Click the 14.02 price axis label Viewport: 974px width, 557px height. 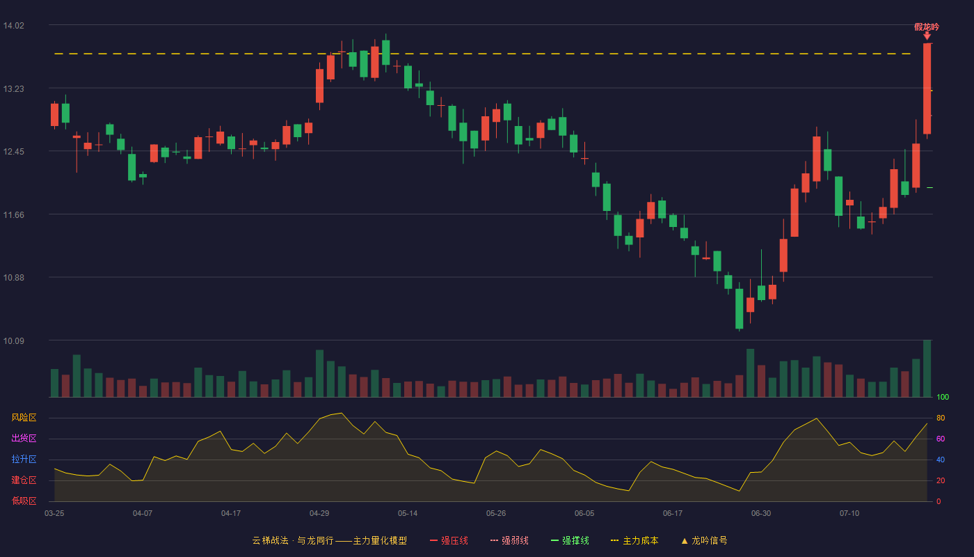(x=14, y=26)
